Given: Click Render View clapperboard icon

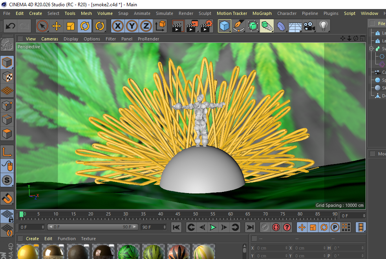Looking at the screenshot, I should (x=178, y=26).
